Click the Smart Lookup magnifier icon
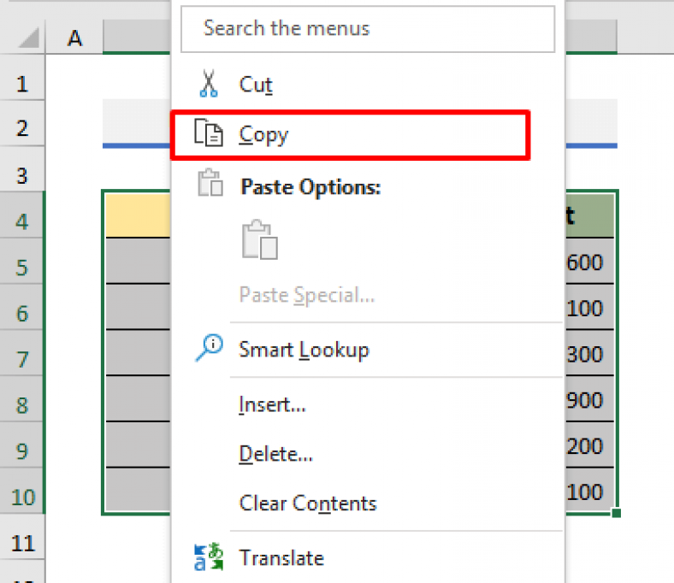This screenshot has width=674, height=583. [x=209, y=349]
